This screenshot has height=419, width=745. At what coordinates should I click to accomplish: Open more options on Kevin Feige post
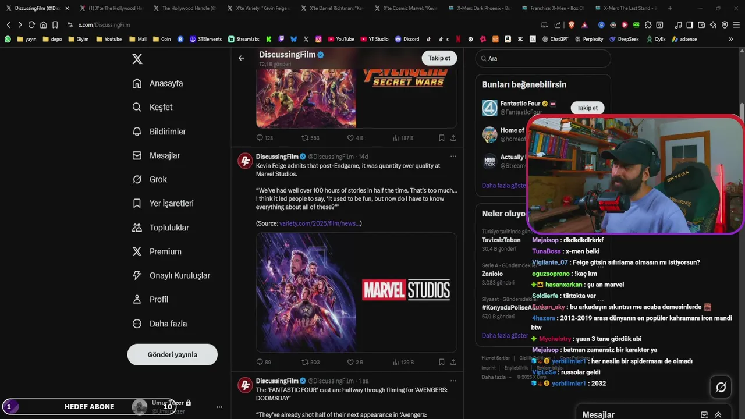click(453, 157)
